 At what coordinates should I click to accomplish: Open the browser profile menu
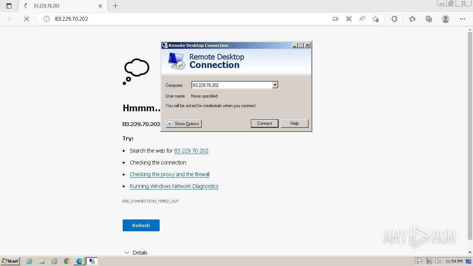446,19
